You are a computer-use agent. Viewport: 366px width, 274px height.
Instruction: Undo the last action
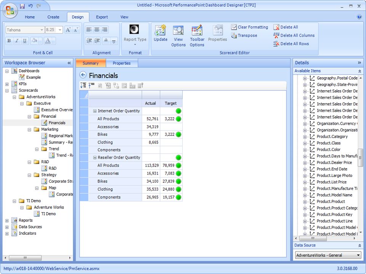[30, 6]
